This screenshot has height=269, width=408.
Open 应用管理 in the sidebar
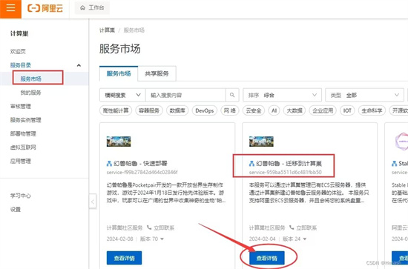click(21, 161)
